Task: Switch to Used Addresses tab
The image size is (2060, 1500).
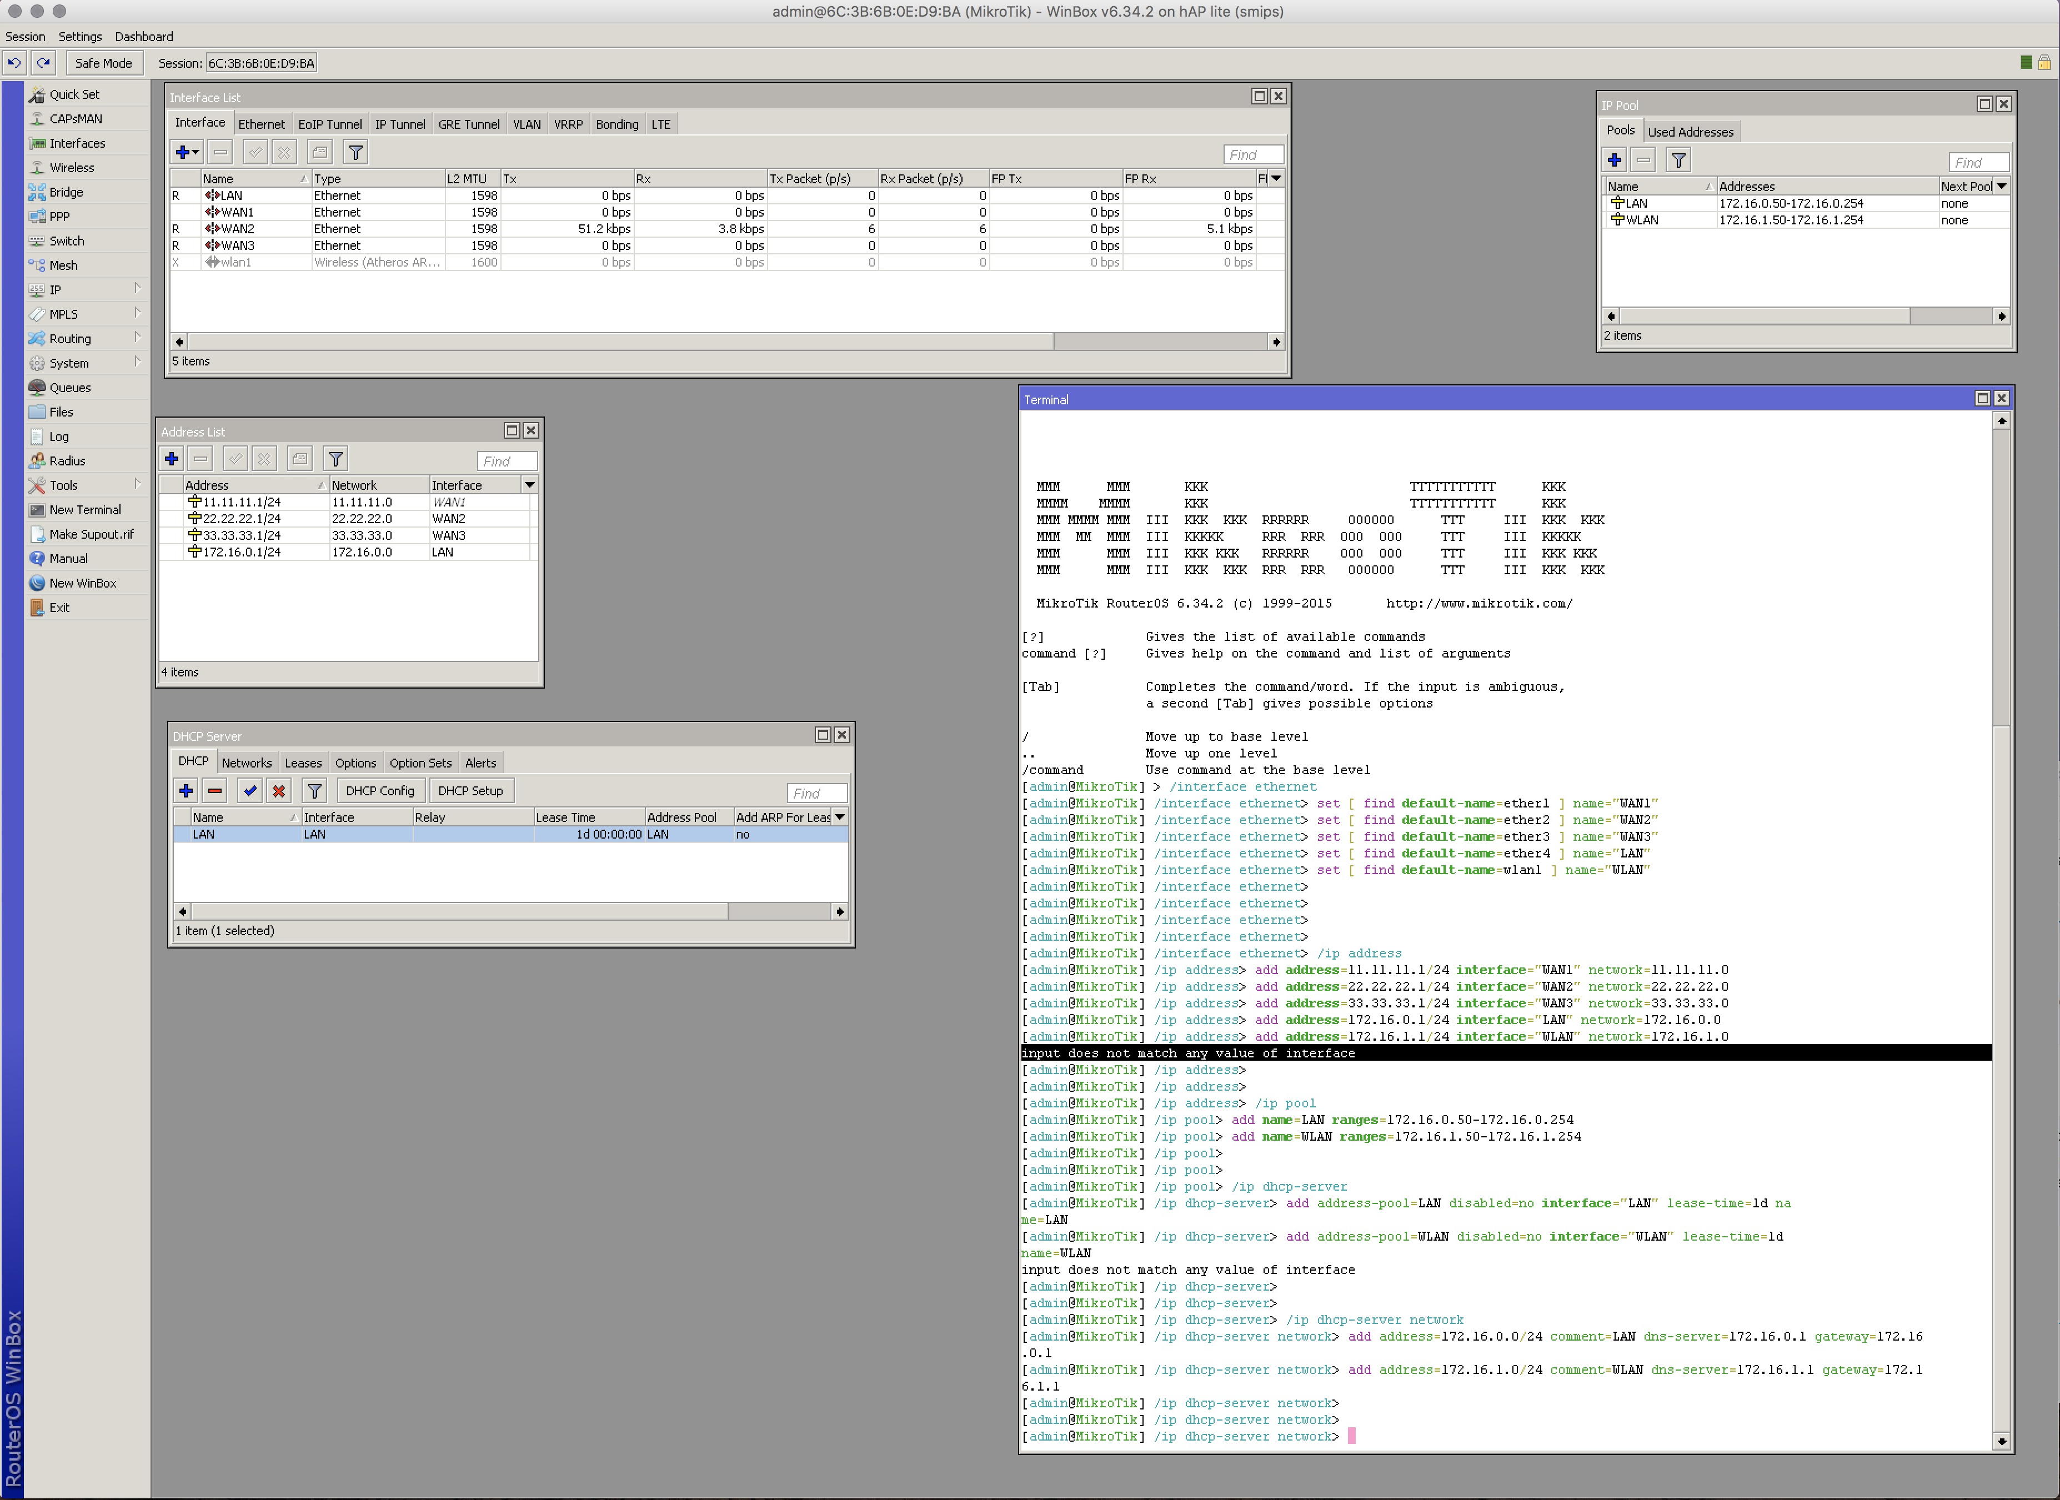Action: pos(1690,132)
